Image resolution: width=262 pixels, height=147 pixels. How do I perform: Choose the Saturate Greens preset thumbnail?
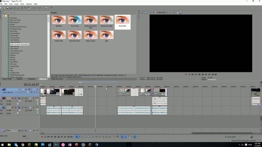(x=75, y=35)
